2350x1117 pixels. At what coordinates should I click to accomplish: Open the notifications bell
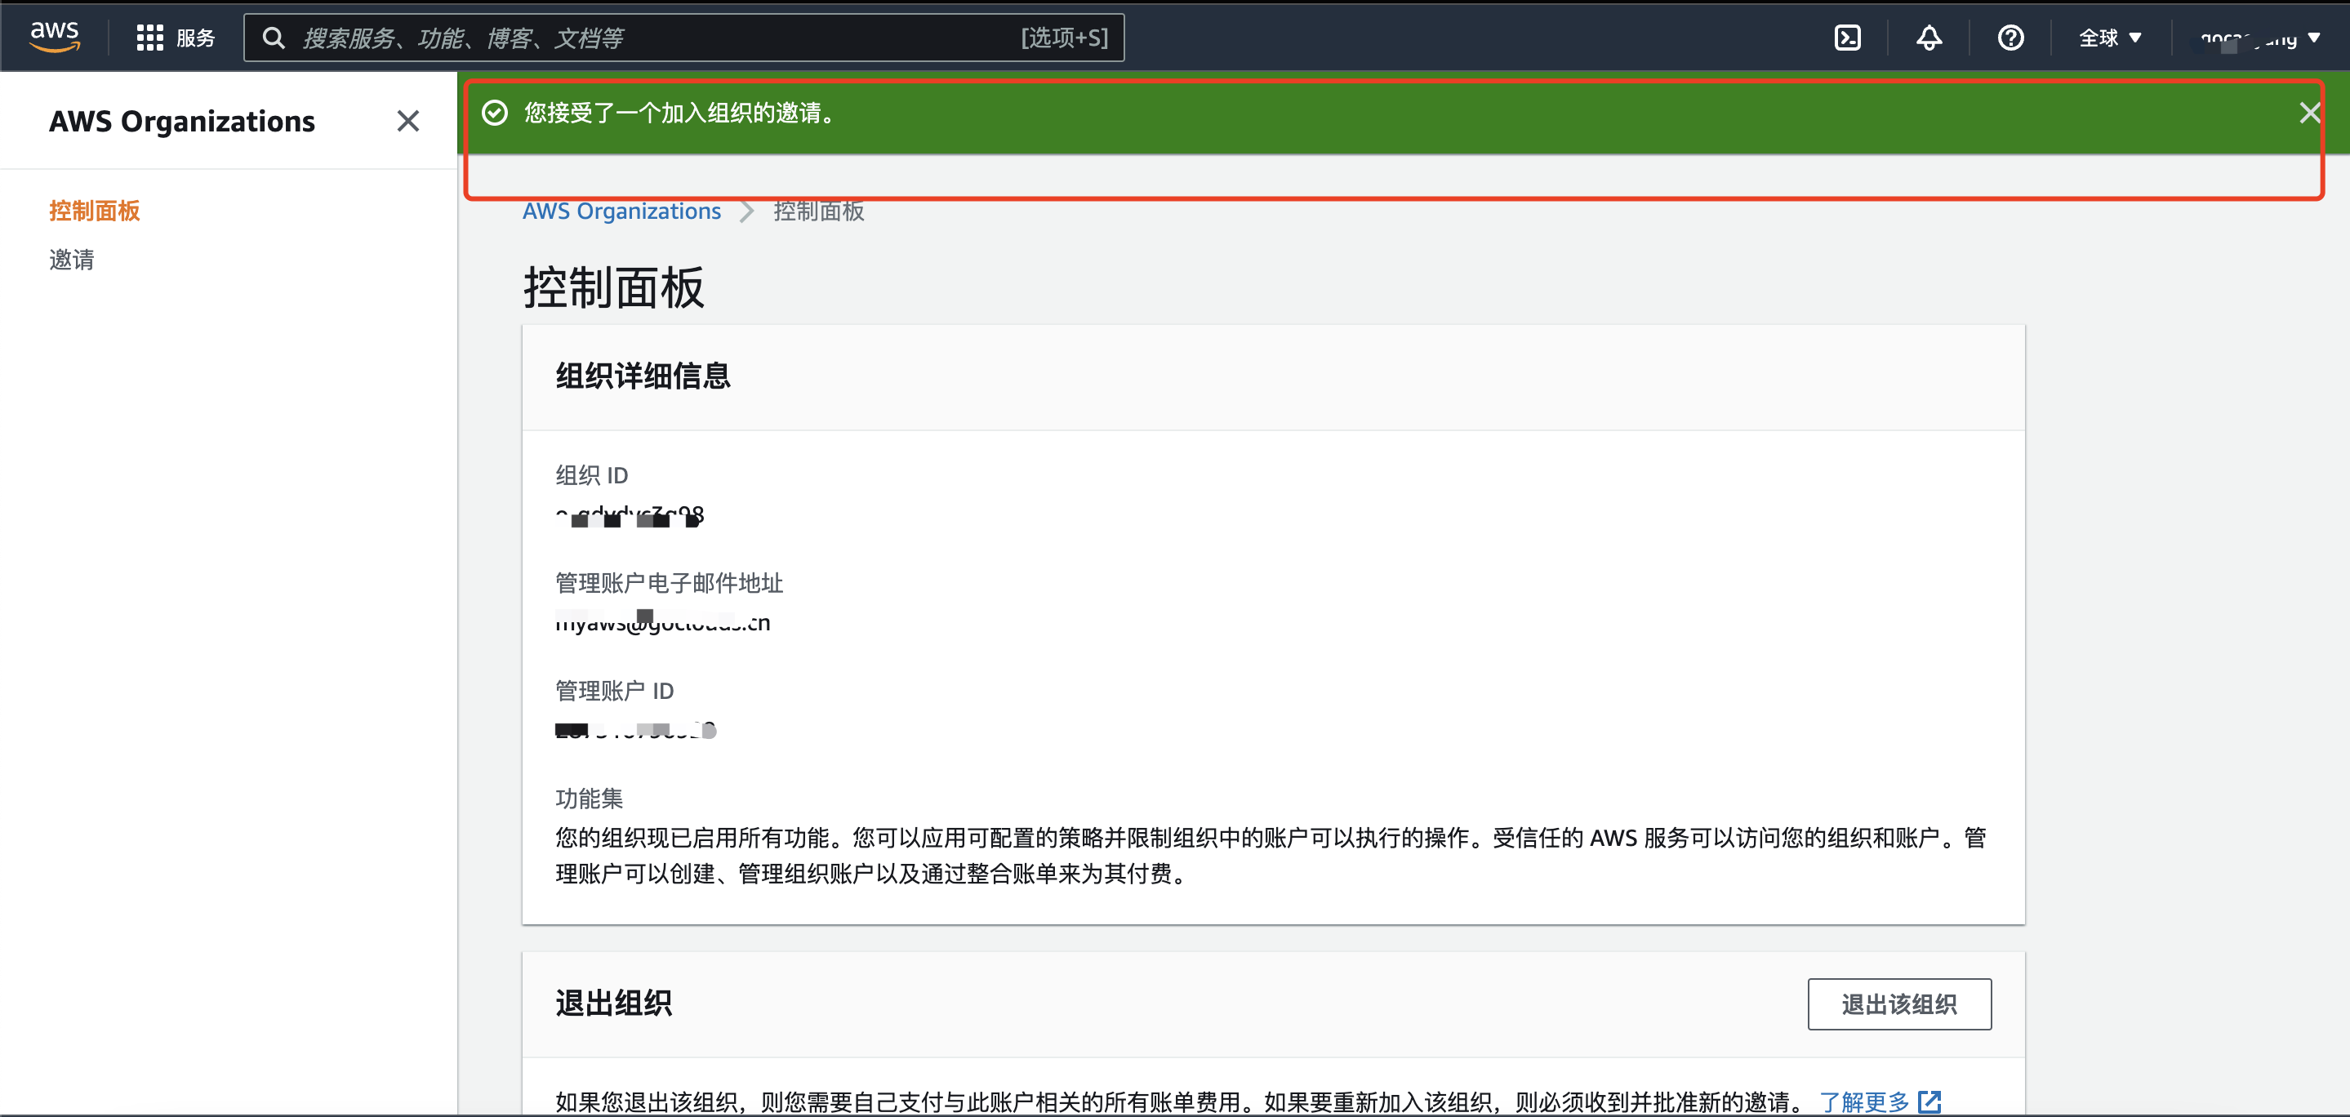pyautogui.click(x=1929, y=38)
